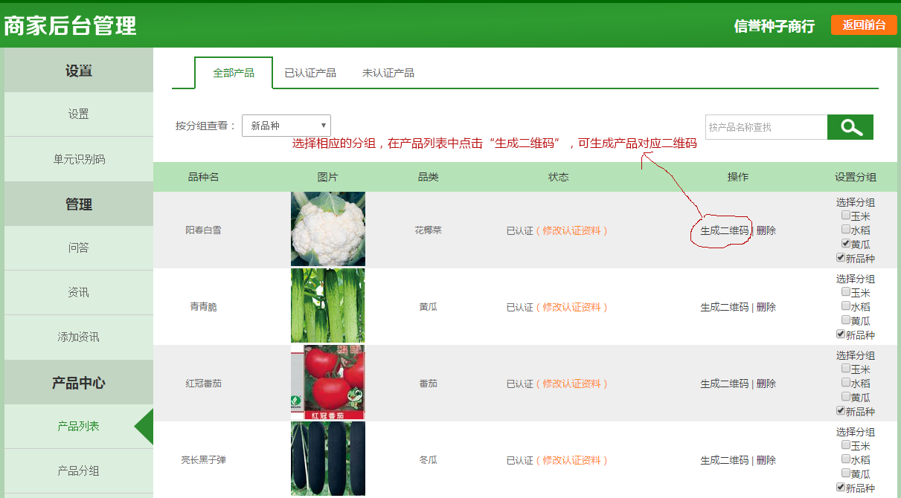
Task: Delete the 红冠番茄 product
Action: tap(766, 384)
